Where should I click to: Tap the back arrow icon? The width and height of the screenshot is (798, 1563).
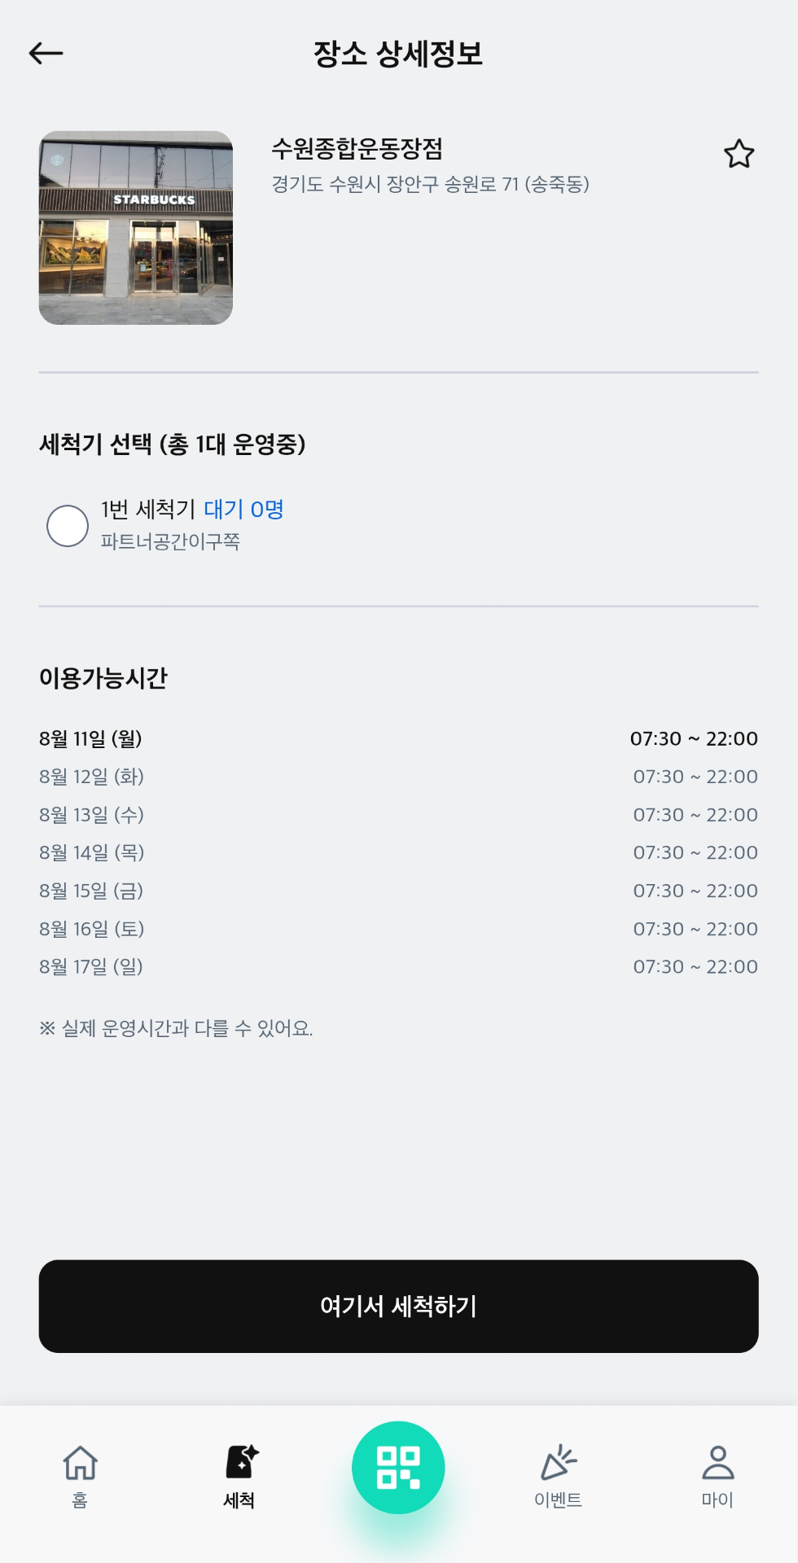tap(46, 54)
